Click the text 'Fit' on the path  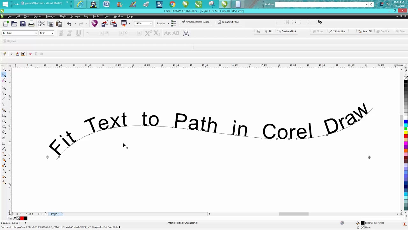[x=62, y=143]
